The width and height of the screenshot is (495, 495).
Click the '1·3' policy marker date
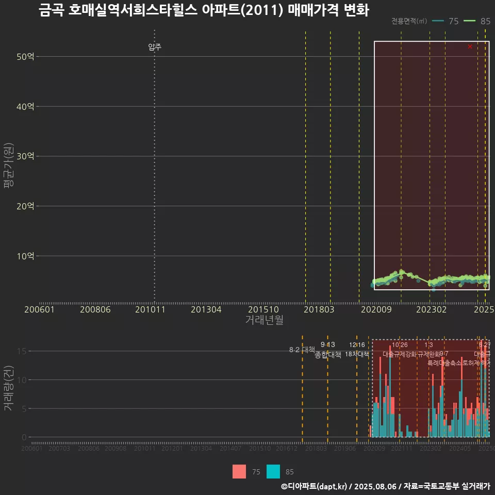428,345
